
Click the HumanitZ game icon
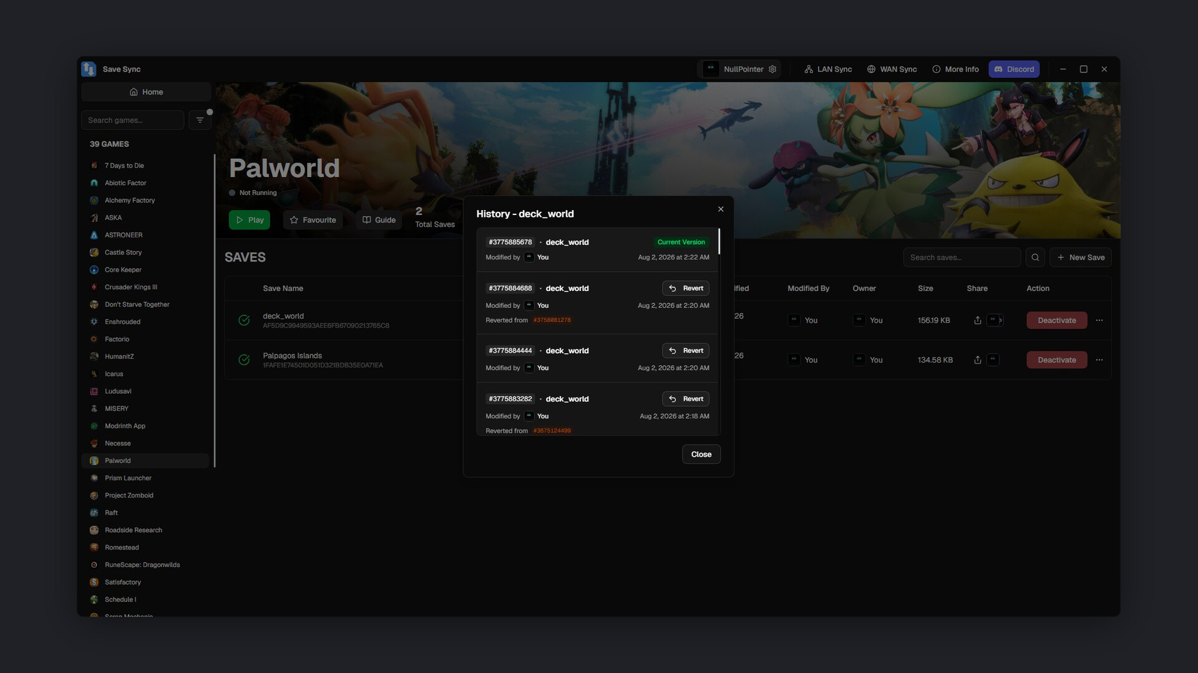(94, 357)
